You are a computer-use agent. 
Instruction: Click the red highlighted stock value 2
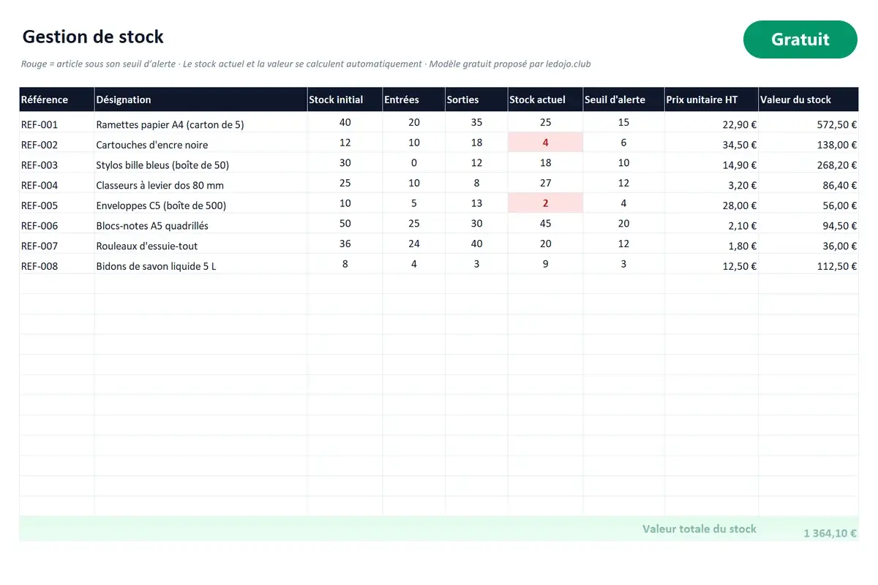tap(545, 203)
